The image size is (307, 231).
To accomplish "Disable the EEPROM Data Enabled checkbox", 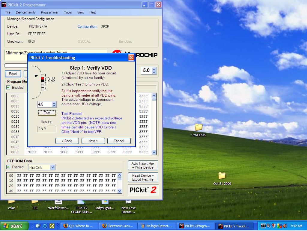I will click(x=8, y=167).
